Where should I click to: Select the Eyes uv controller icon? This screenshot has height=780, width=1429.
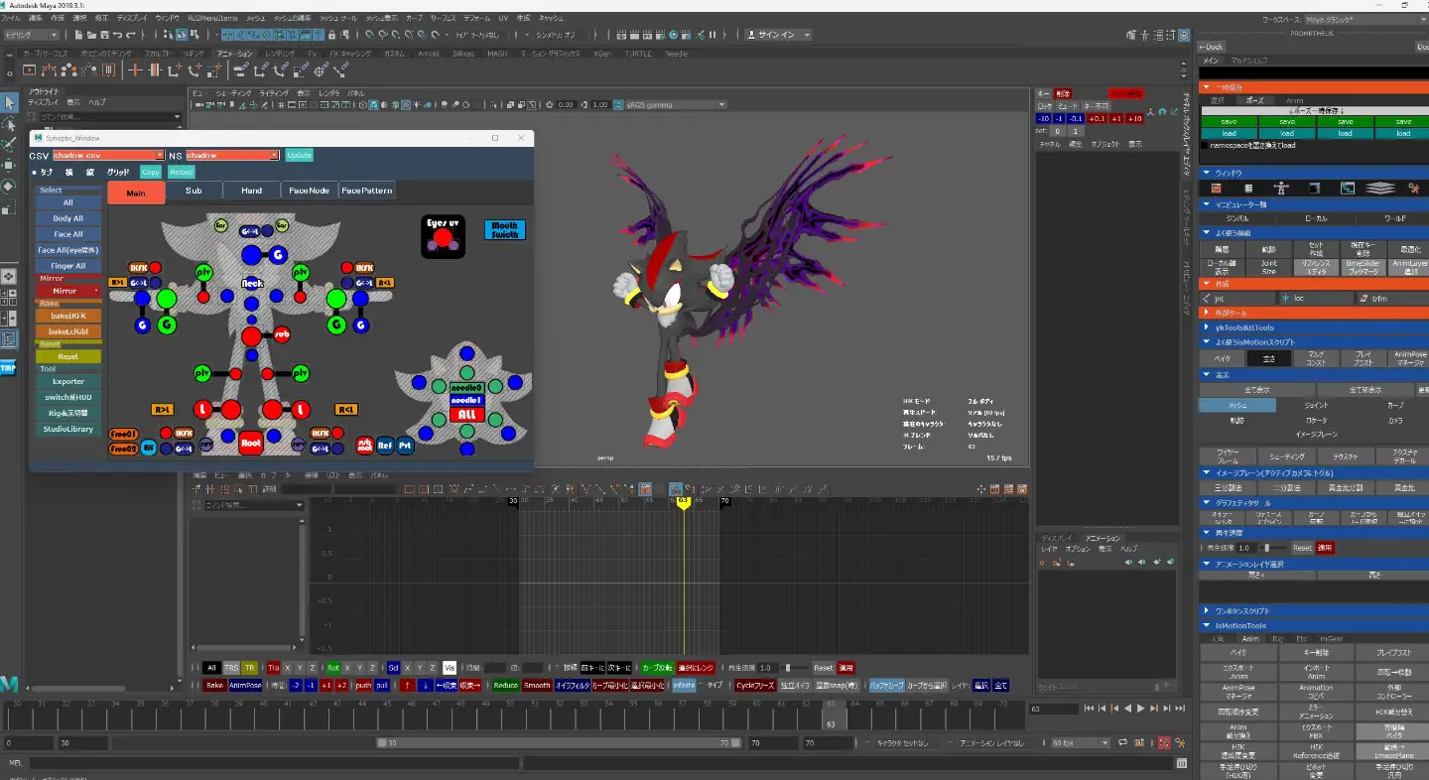coord(443,236)
